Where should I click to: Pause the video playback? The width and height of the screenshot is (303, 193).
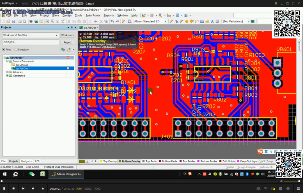tap(4, 189)
